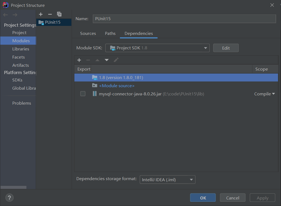Click the forward navigation arrow
Screen dimensions: 281x206
point(15,15)
